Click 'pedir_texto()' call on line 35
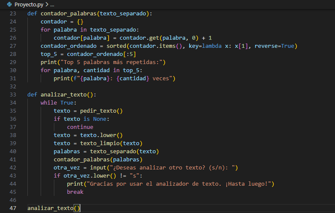Image resolution: width=335 pixels, height=213 pixels. (x=101, y=111)
